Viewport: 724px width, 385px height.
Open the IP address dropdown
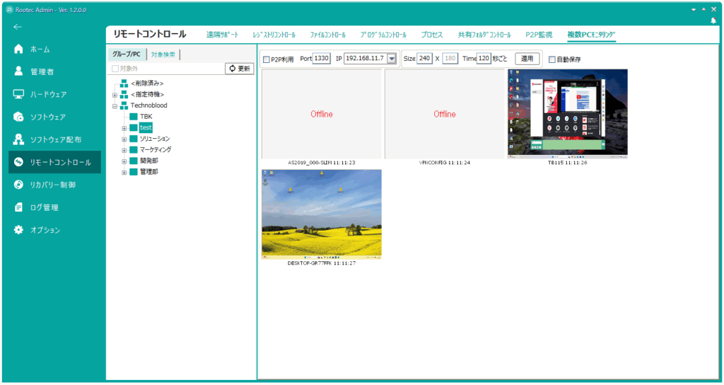[x=391, y=59]
